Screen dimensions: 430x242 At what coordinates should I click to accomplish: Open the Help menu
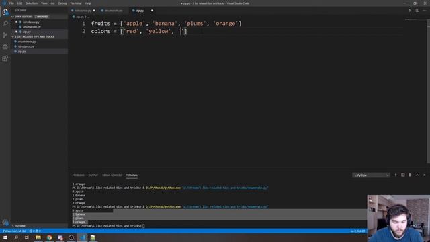pyautogui.click(x=88, y=3)
